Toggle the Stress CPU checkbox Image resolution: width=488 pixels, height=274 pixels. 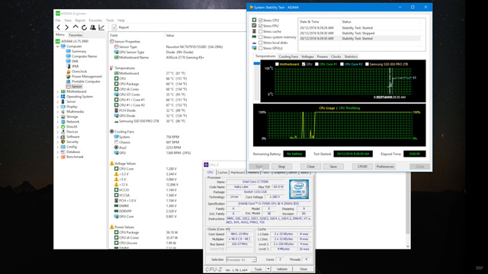pyautogui.click(x=261, y=21)
